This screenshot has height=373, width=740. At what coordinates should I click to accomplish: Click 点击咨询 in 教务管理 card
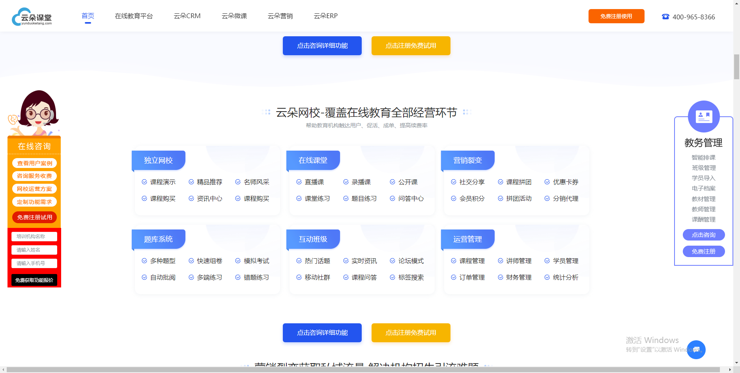[x=704, y=235]
